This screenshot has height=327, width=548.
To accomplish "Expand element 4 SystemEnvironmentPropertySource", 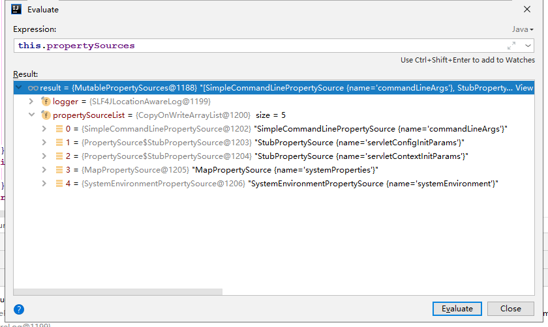I will pos(44,184).
